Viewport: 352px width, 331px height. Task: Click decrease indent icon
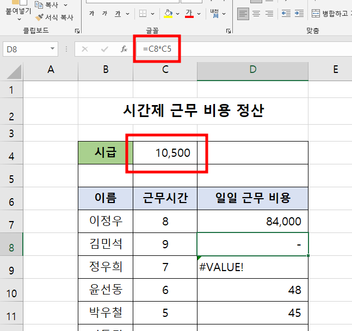[286, 14]
